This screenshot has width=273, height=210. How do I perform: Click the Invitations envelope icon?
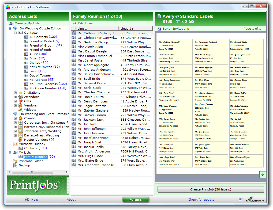[21, 93]
